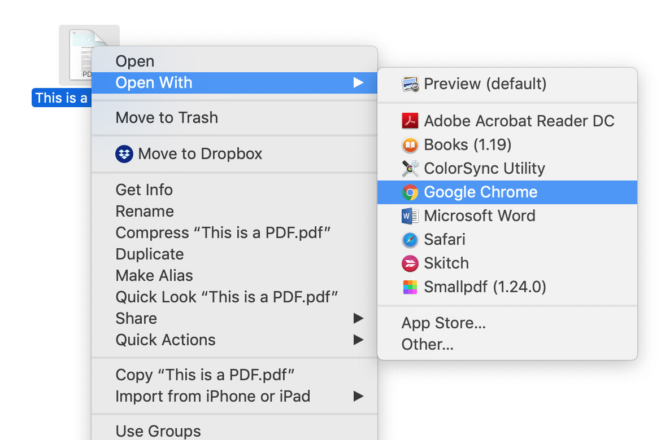Open with Adobe Acrobat Reader DC
This screenshot has height=440, width=661.
coord(507,121)
